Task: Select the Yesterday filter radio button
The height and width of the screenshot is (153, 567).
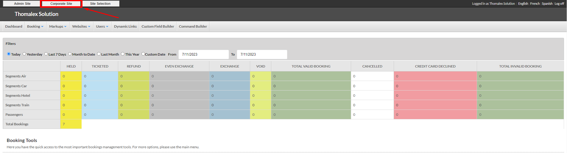Action: pyautogui.click(x=24, y=54)
